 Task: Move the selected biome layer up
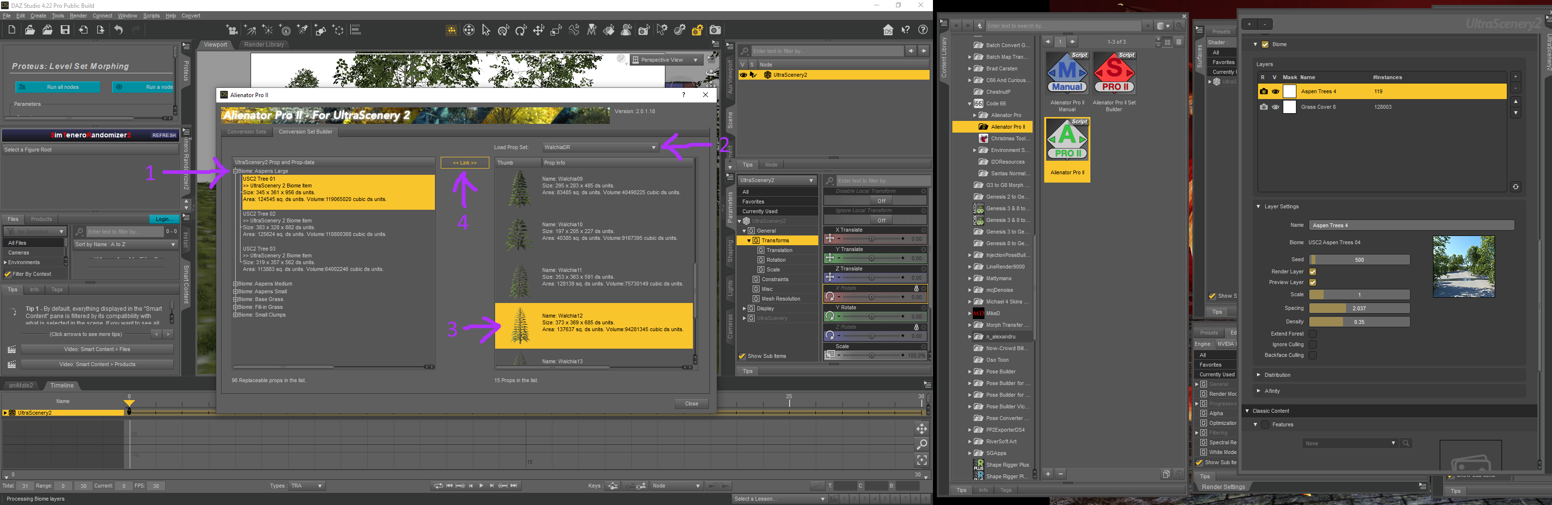tap(1515, 101)
